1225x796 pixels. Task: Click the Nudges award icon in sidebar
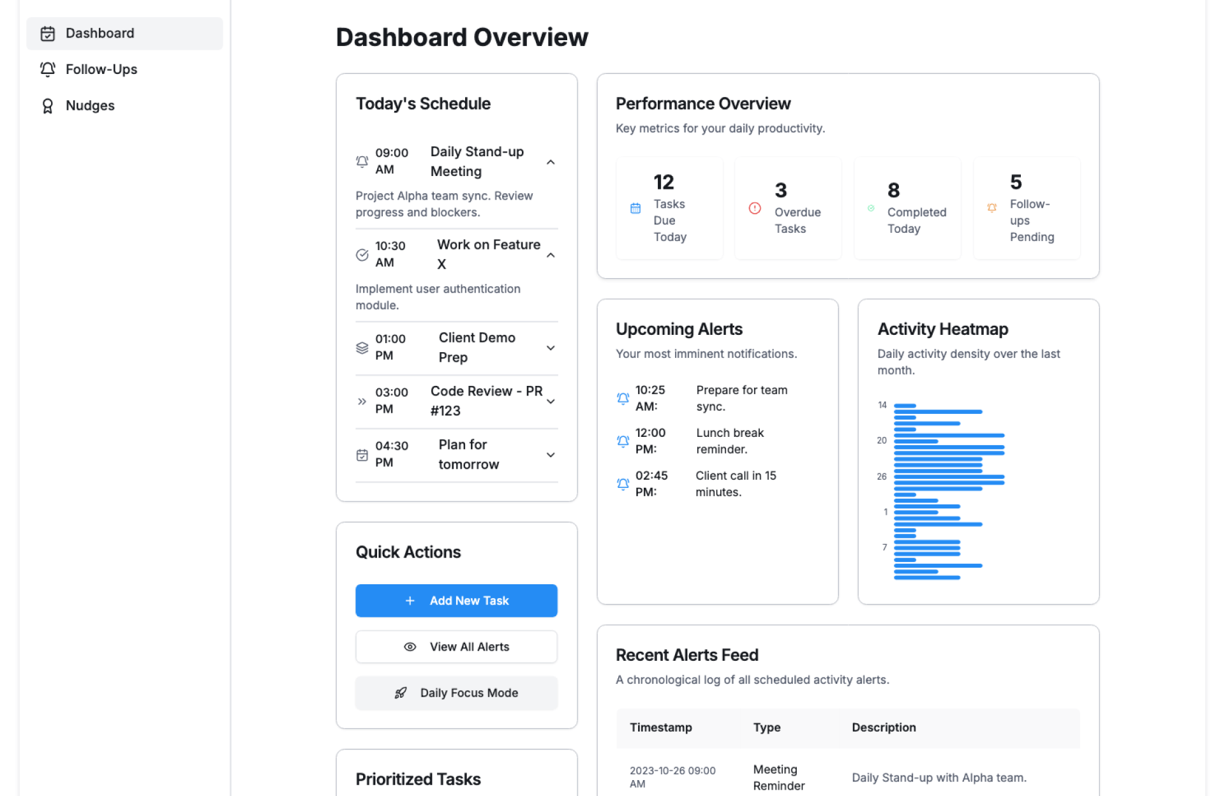tap(48, 106)
